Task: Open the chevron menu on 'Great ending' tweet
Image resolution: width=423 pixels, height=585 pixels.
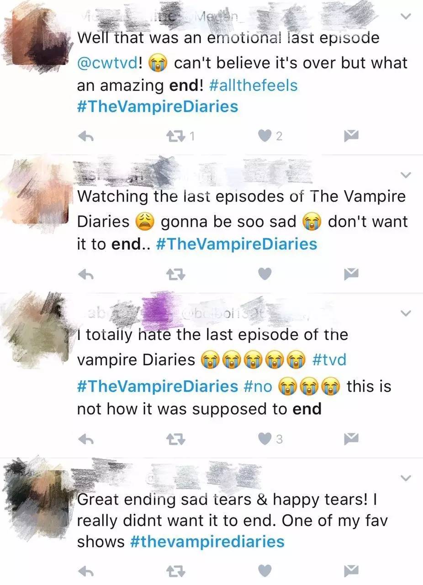Action: [x=405, y=478]
